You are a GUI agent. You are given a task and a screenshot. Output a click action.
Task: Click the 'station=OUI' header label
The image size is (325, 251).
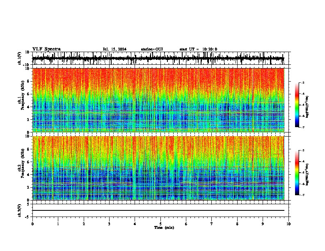pos(152,49)
